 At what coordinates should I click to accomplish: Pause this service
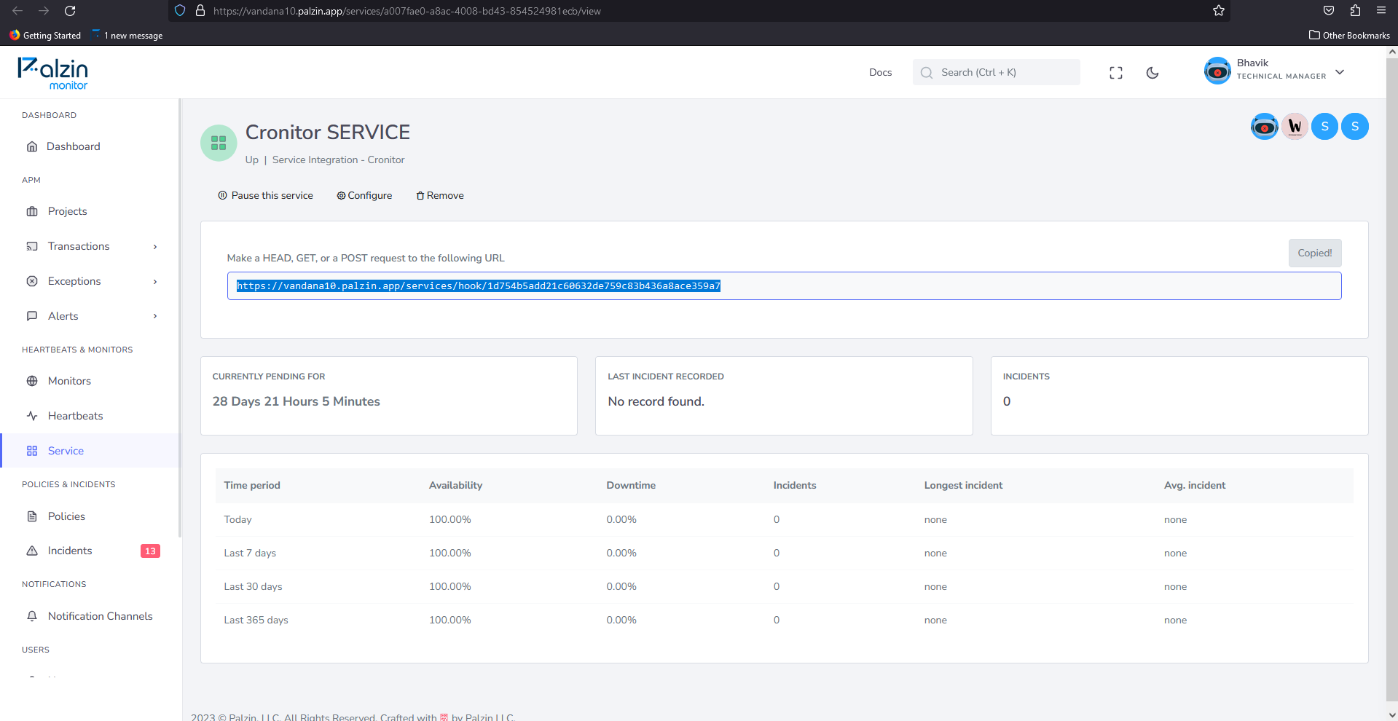265,195
